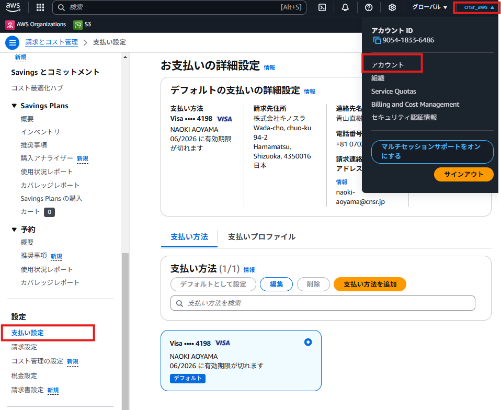The width and height of the screenshot is (501, 410).
Task: Open Savings Plans カバレッジレポート
Action: coord(50,185)
